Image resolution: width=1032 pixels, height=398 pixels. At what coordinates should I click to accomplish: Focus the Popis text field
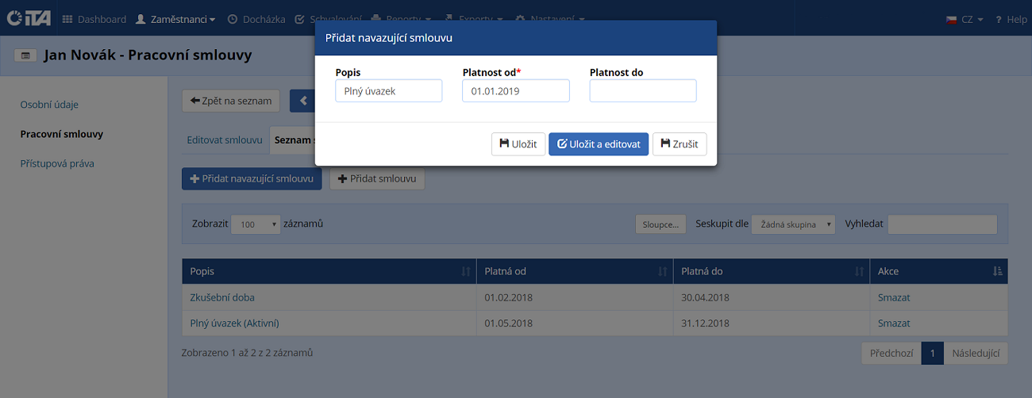click(388, 91)
